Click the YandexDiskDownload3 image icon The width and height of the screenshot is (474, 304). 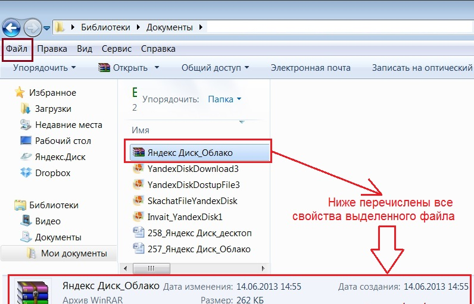click(138, 168)
